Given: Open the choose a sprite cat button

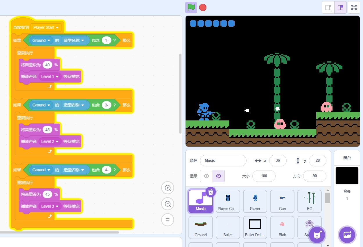Looking at the screenshot, I should click(x=317, y=234).
